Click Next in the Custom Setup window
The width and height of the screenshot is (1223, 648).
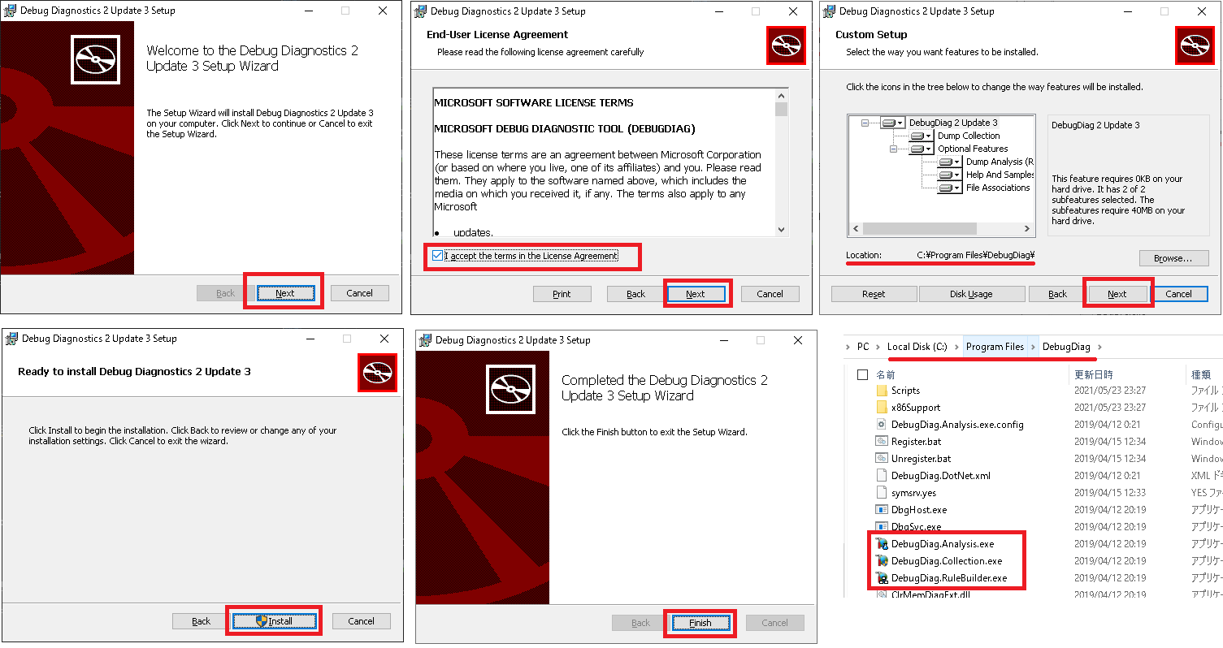coord(1117,294)
